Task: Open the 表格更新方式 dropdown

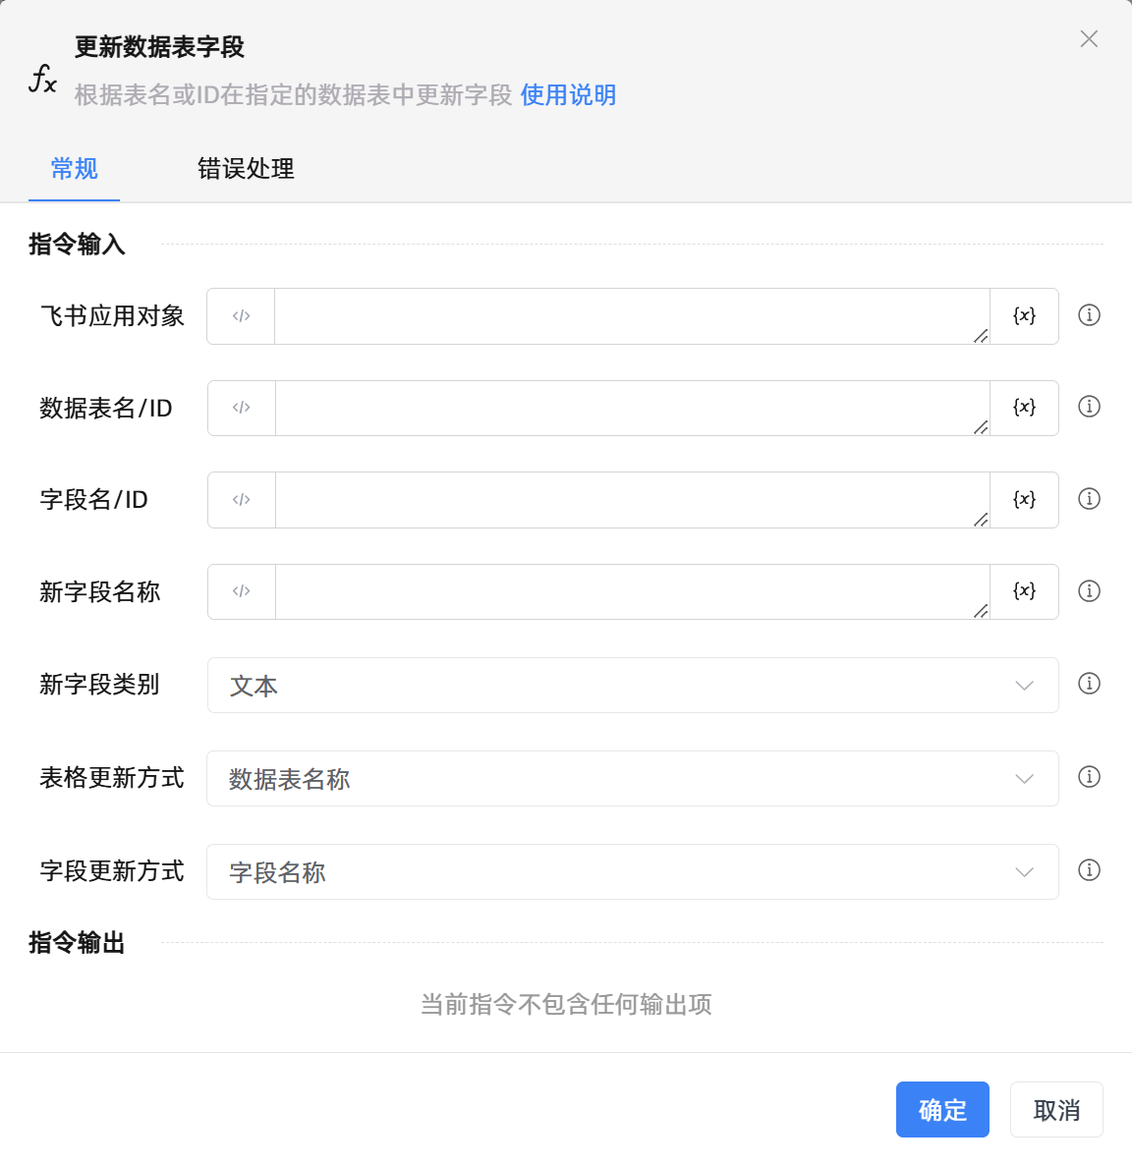Action: [x=633, y=779]
